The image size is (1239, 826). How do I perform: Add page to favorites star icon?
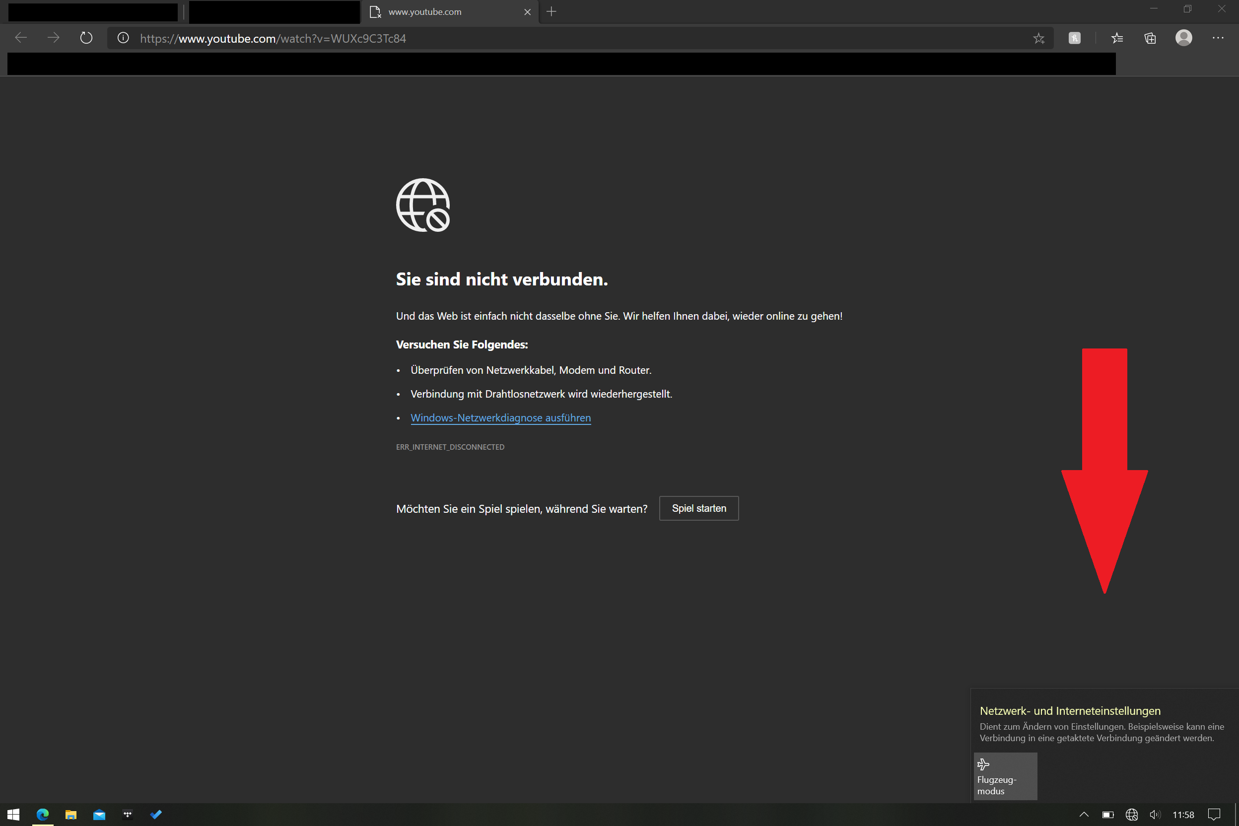1038,38
